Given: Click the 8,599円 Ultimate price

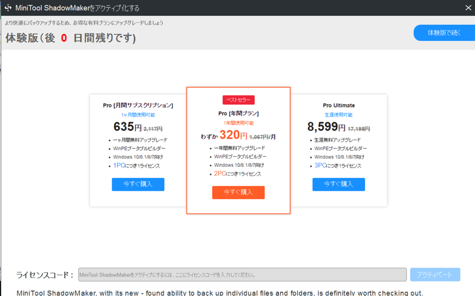Looking at the screenshot, I should (x=327, y=127).
